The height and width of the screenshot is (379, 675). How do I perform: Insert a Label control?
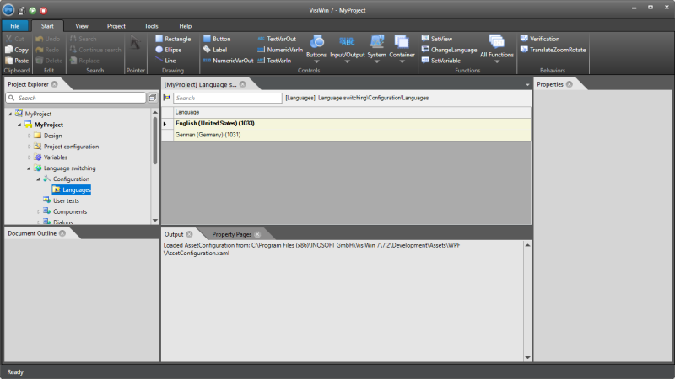(x=215, y=50)
